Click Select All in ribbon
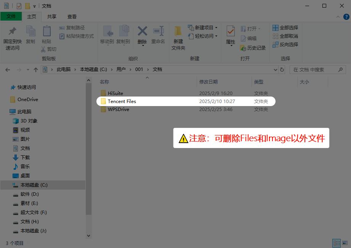 click(x=285, y=28)
